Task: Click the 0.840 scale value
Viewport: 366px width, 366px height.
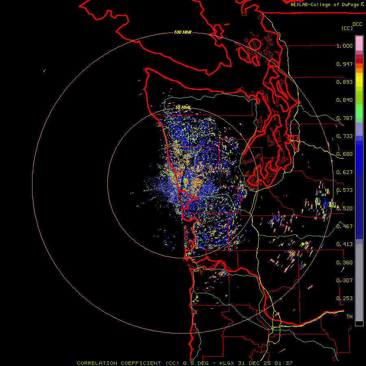Action: [344, 100]
